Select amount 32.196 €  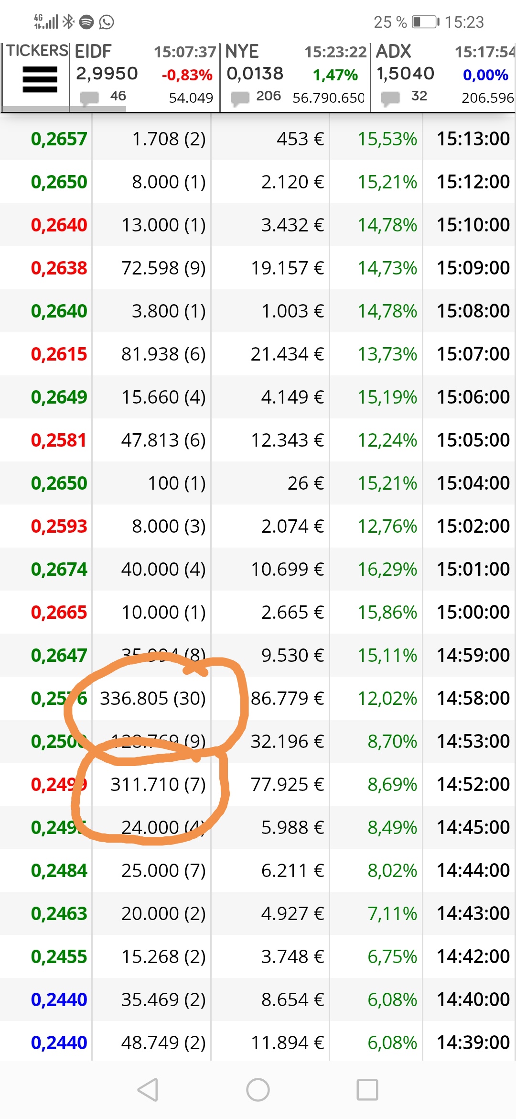pos(288,741)
